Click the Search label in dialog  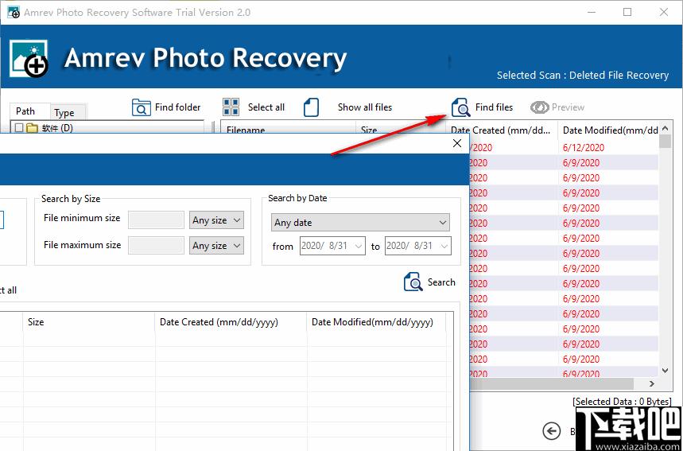click(441, 282)
